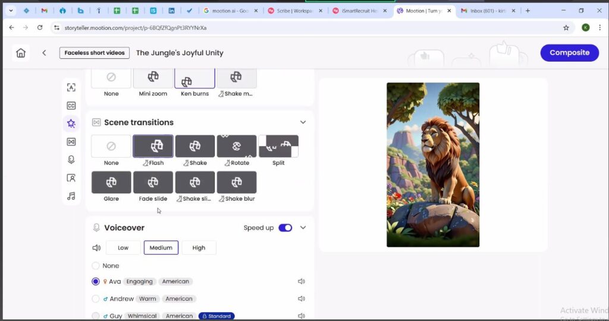The width and height of the screenshot is (609, 321).
Task: Open the CC captions sidebar icon
Action: click(x=71, y=106)
